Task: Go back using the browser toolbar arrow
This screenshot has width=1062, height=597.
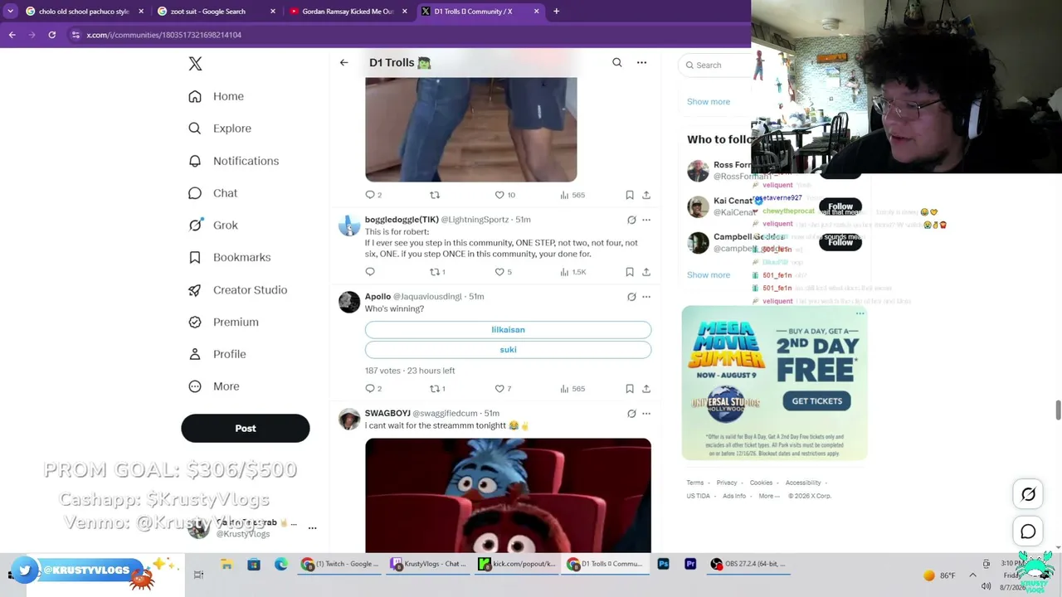Action: pyautogui.click(x=12, y=35)
